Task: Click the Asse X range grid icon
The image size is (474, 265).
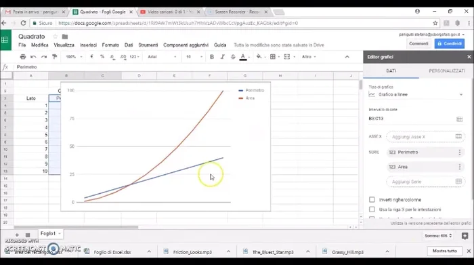Action: tap(458, 137)
